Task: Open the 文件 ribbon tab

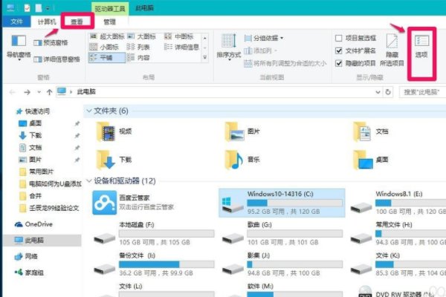Action: [16, 22]
